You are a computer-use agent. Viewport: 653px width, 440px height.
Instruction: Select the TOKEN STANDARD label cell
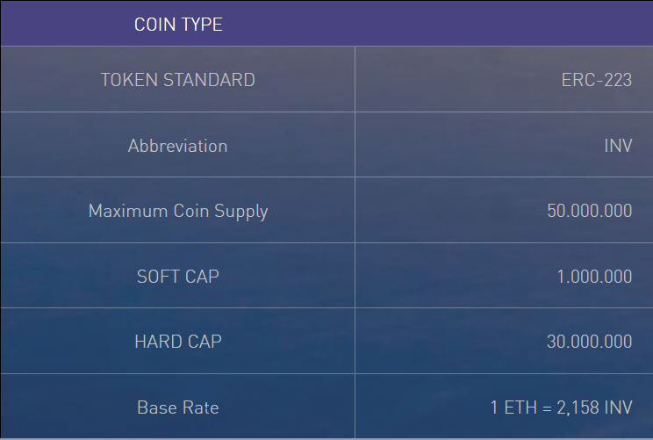coord(178,80)
